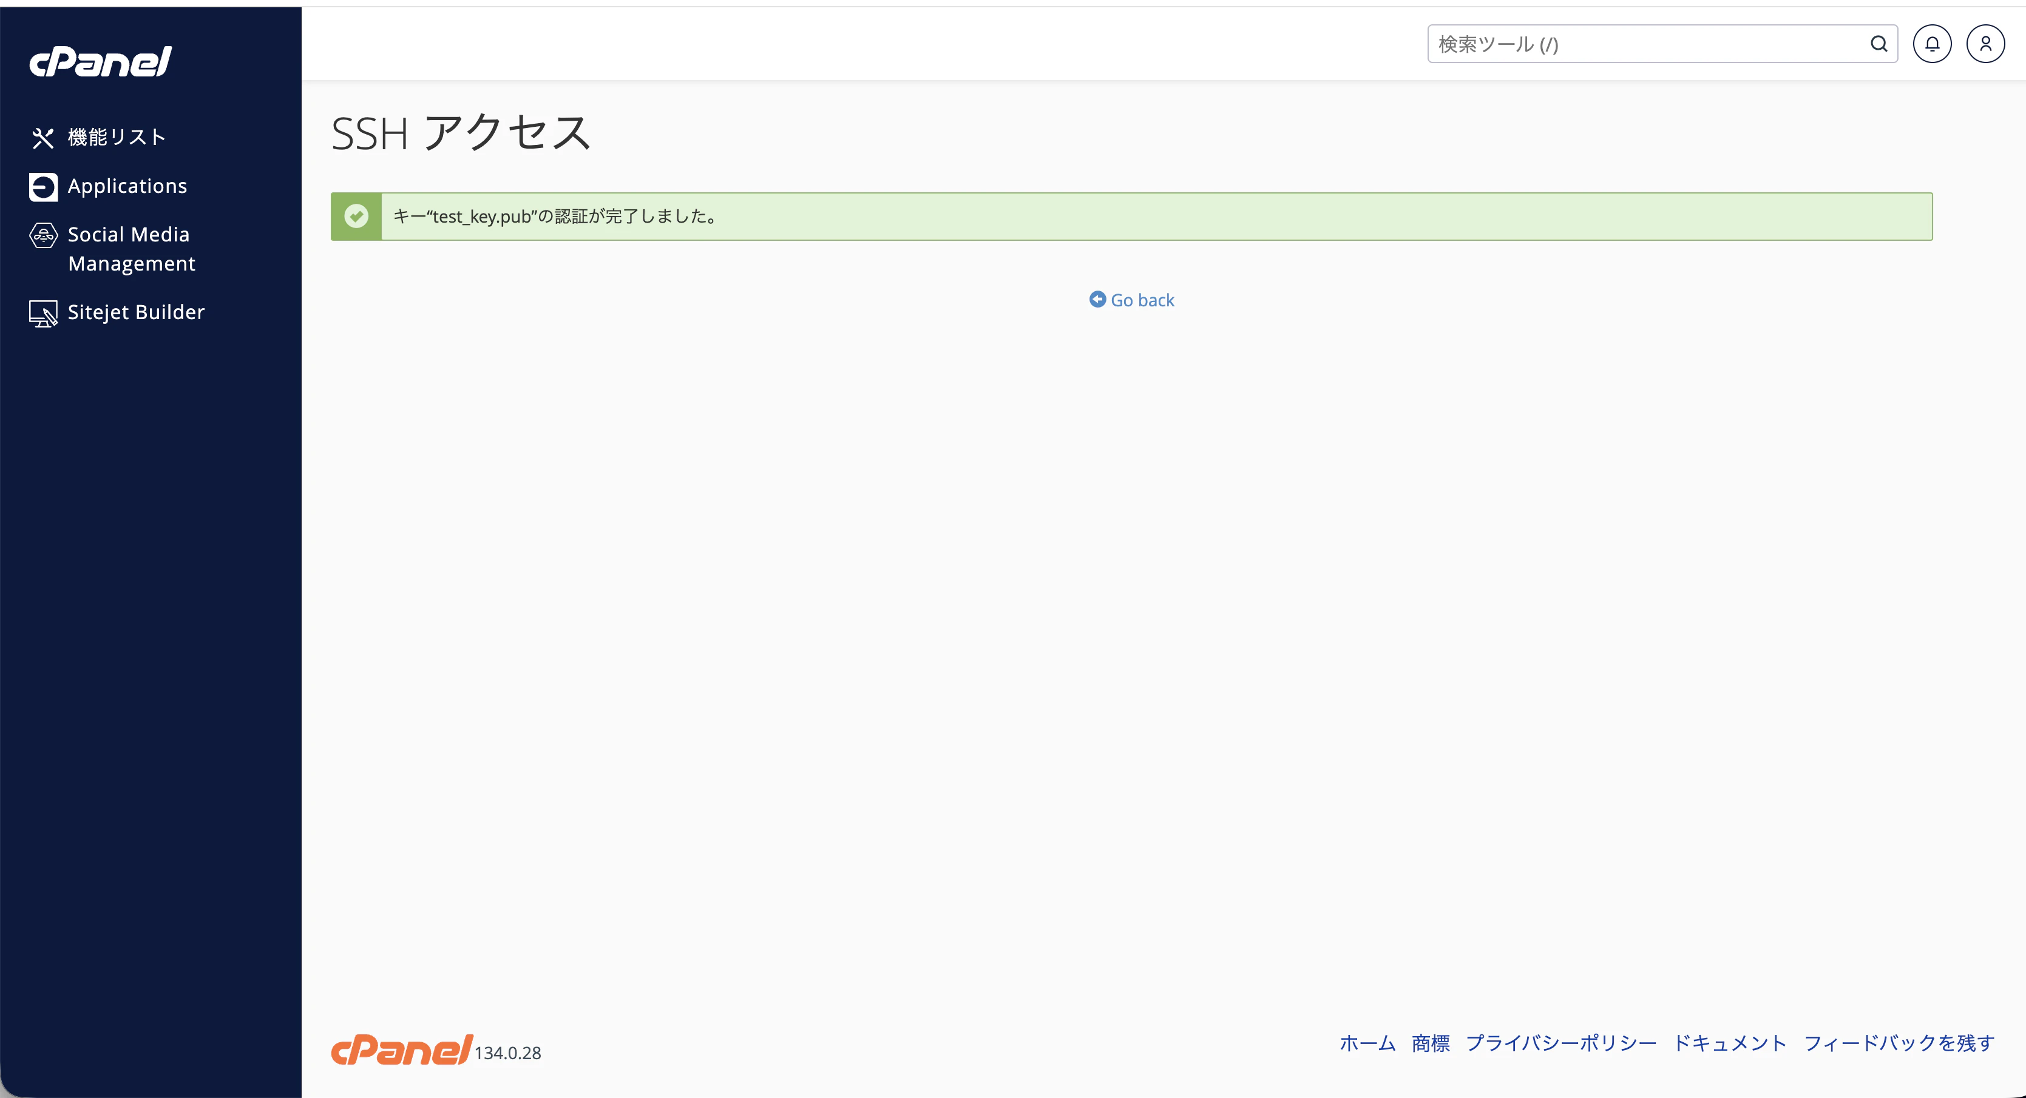Open the プライバシーポリシー footer link
The height and width of the screenshot is (1098, 2026).
tap(1560, 1043)
